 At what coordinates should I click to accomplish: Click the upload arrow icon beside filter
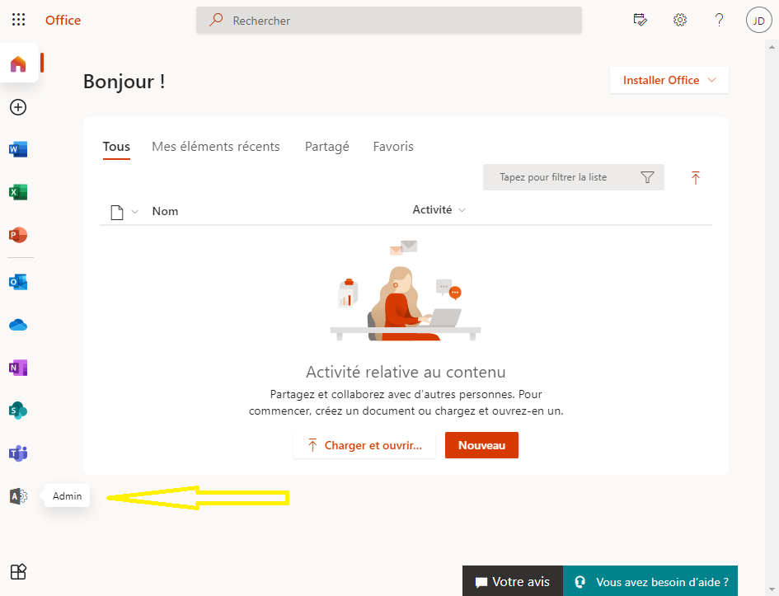[x=696, y=177]
